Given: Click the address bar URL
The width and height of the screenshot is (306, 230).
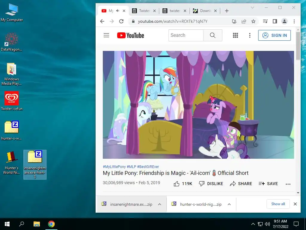Looking at the screenshot, I should 173,21.
